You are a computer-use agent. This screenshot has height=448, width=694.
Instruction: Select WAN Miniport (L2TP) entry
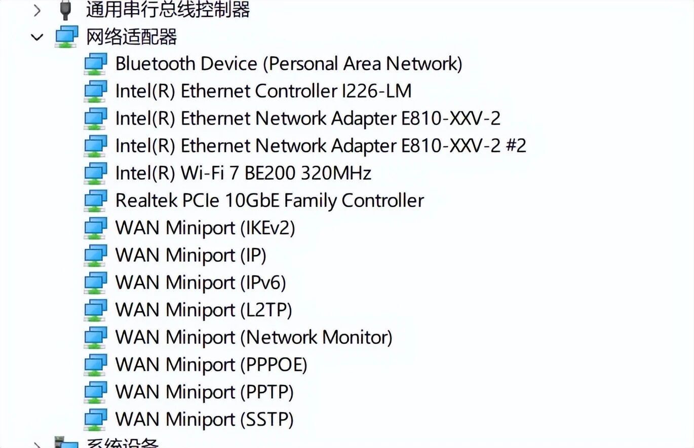[203, 310]
